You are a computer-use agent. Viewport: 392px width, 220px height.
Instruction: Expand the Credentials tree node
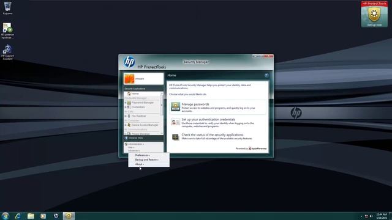[x=126, y=107]
